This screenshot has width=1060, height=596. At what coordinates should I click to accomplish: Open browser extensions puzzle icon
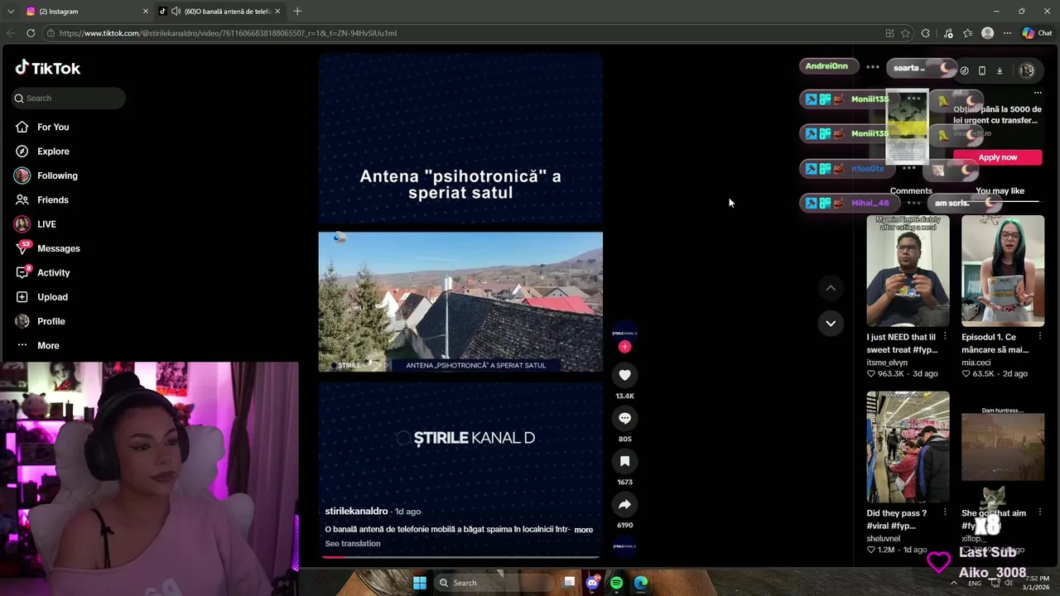[925, 33]
